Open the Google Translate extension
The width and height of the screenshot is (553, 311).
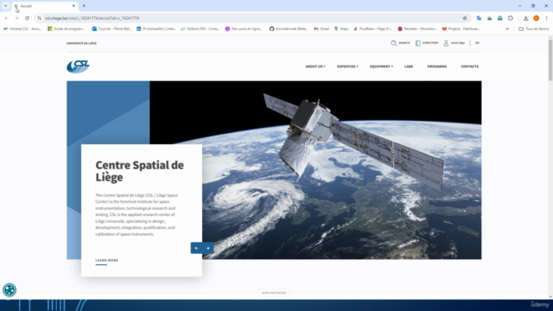tap(479, 18)
